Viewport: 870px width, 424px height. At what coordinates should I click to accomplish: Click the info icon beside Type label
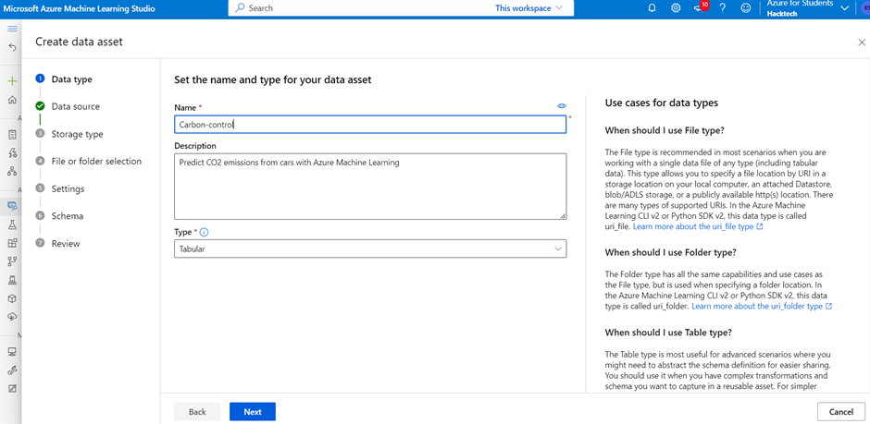tap(204, 232)
